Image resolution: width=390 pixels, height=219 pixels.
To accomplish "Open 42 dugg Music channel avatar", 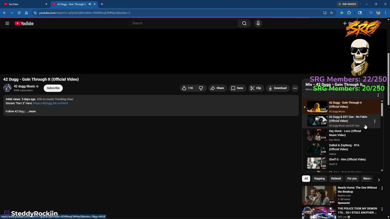I will coord(7,88).
